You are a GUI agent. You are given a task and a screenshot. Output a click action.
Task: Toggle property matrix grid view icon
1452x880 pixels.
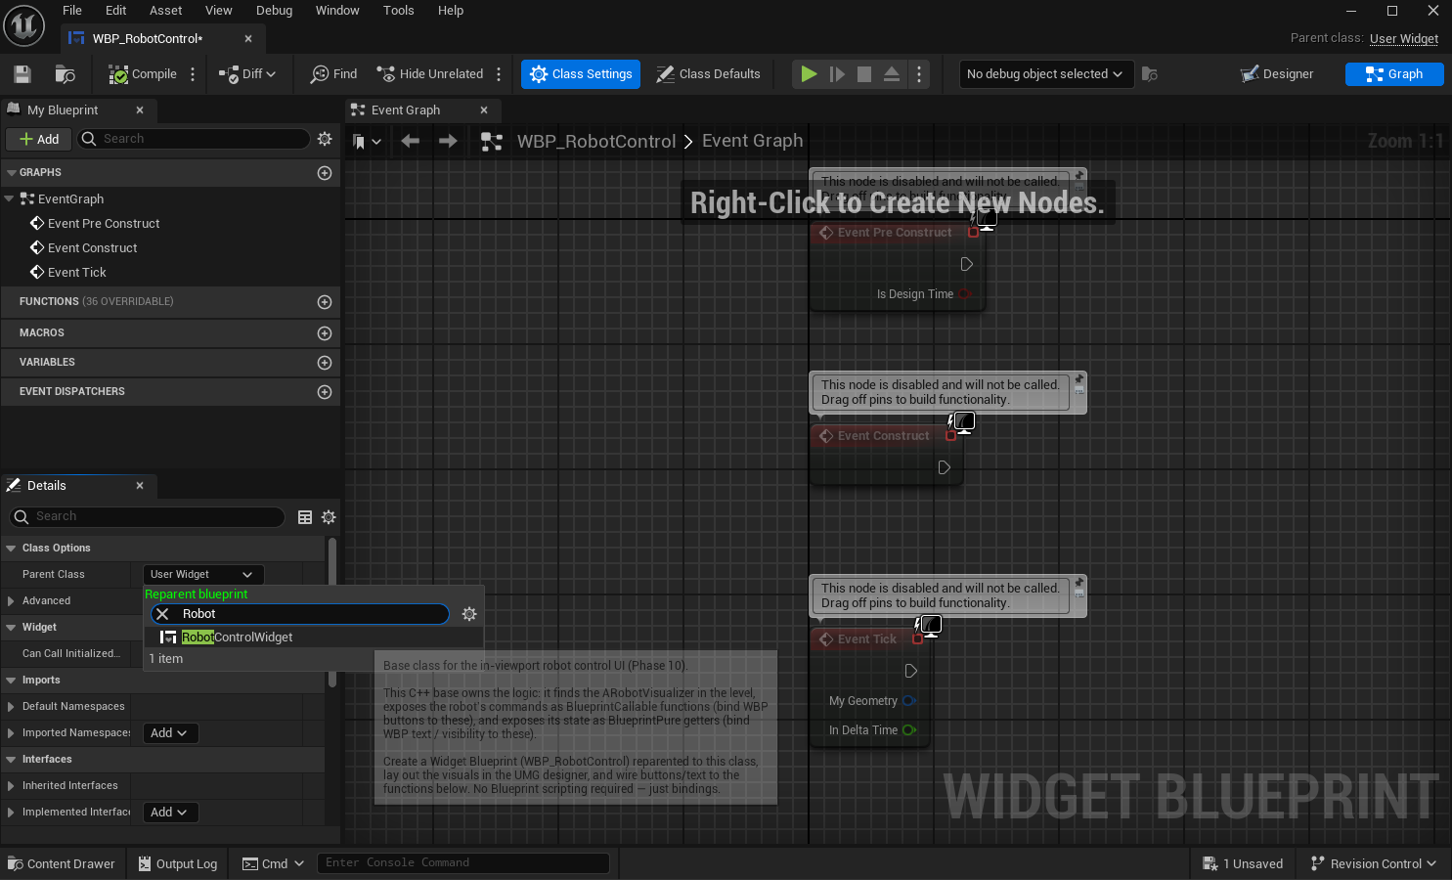[x=305, y=517]
